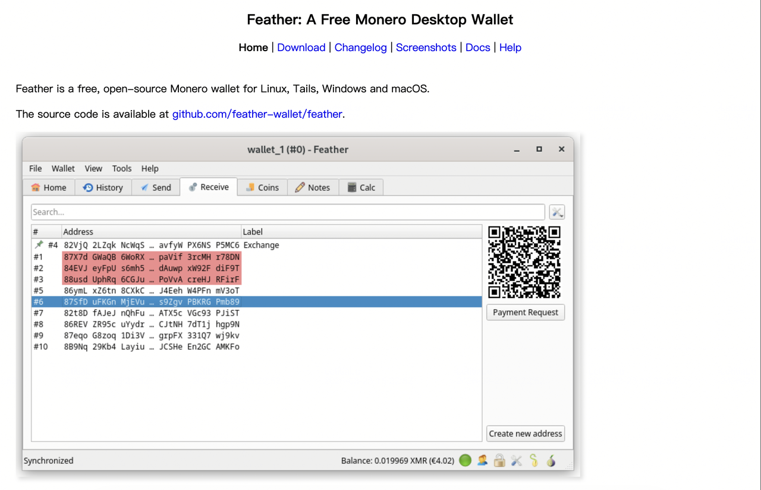Open the Wallet menu
This screenshot has width=761, height=490.
click(x=63, y=168)
